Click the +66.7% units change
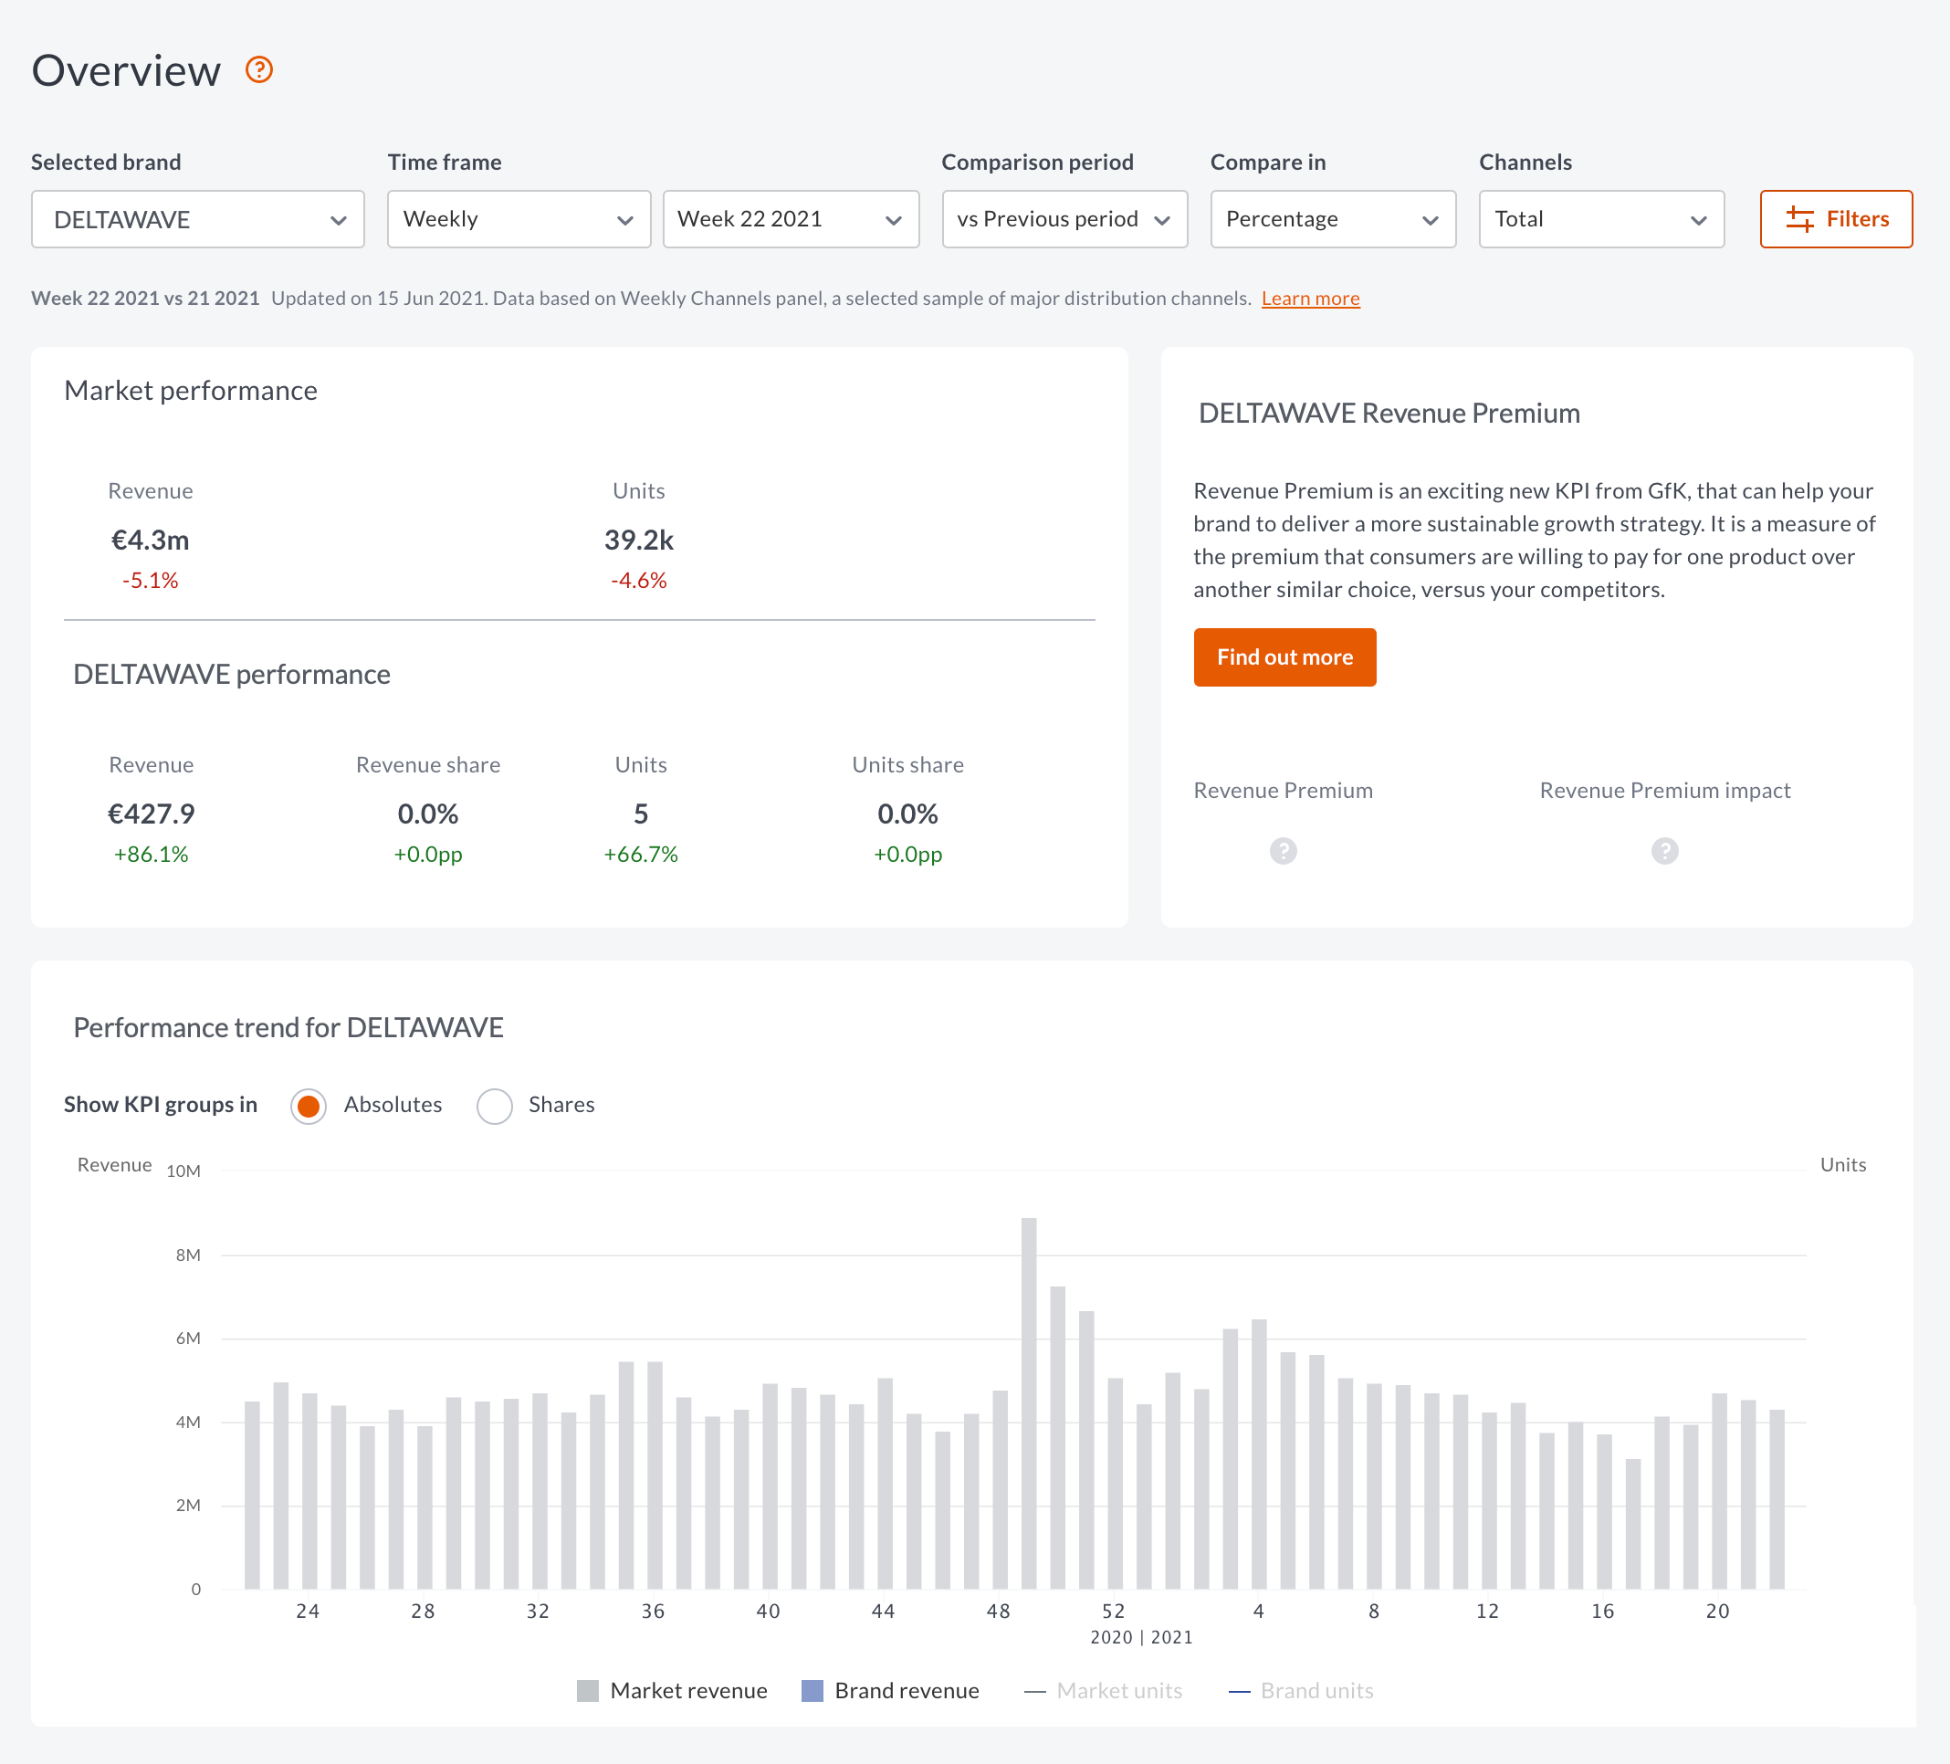The width and height of the screenshot is (1950, 1764). click(x=640, y=855)
